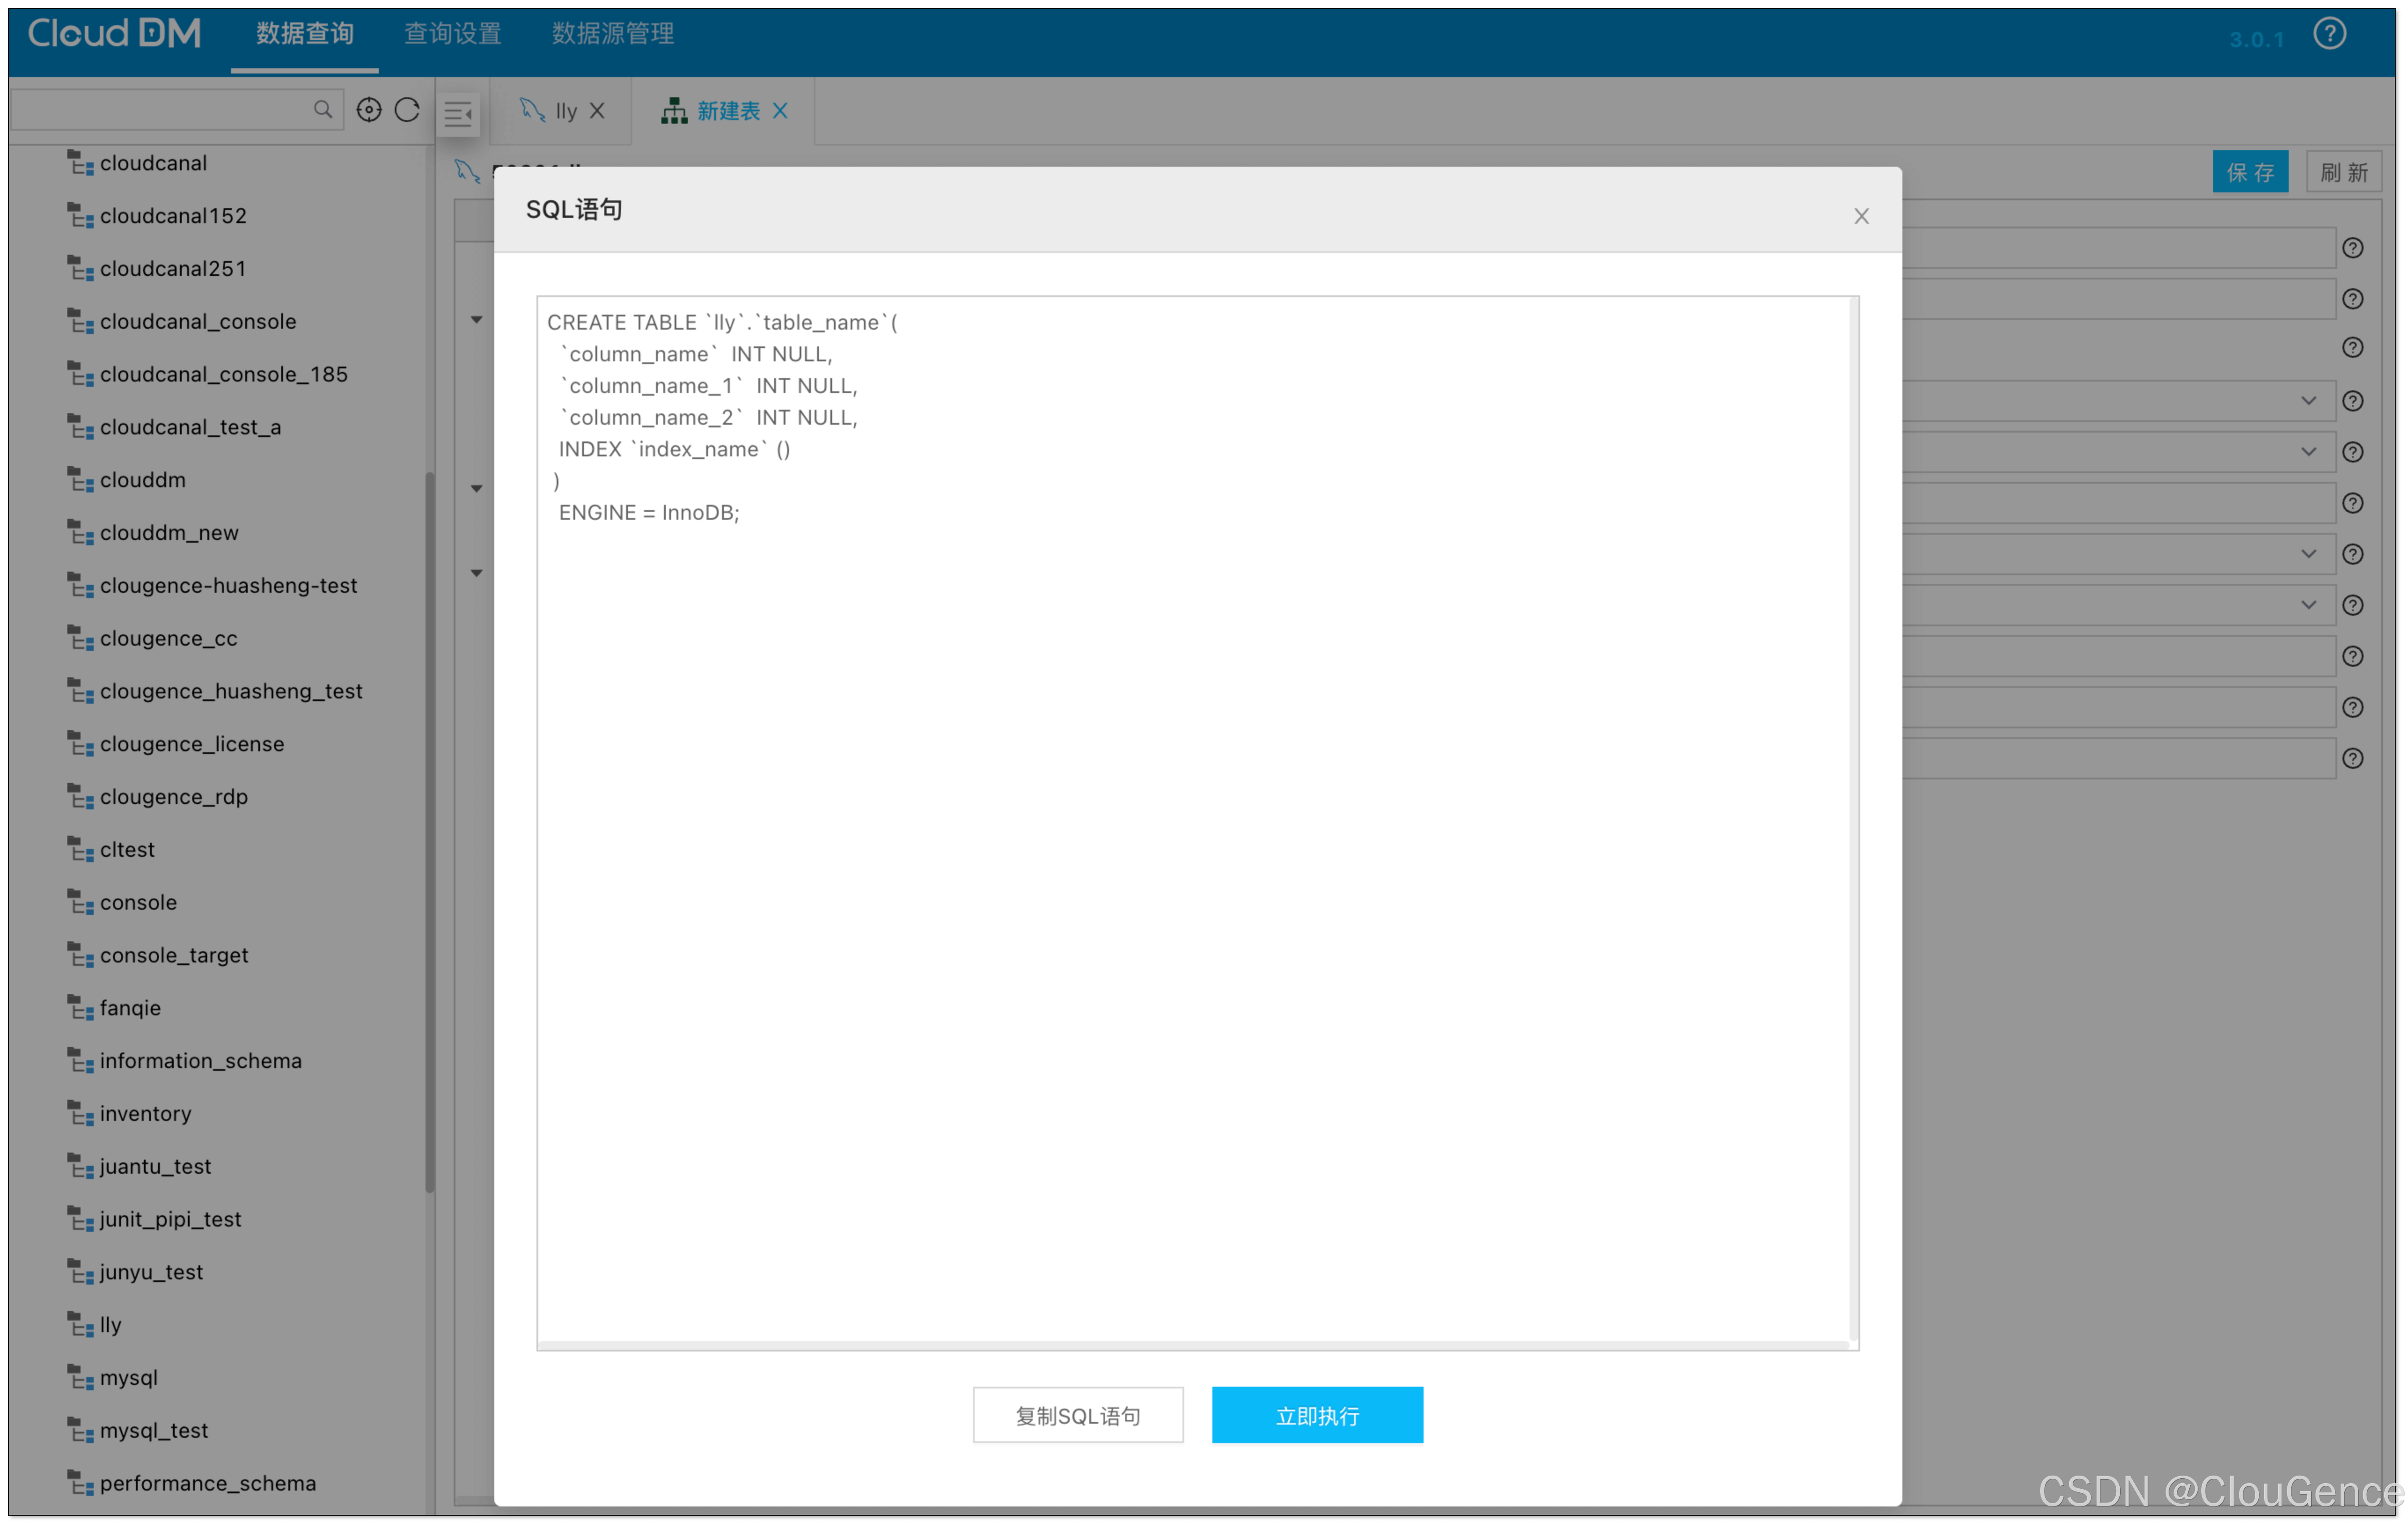Open the first dropdown chevron on right panel
This screenshot has height=1528, width=2408.
(2308, 401)
